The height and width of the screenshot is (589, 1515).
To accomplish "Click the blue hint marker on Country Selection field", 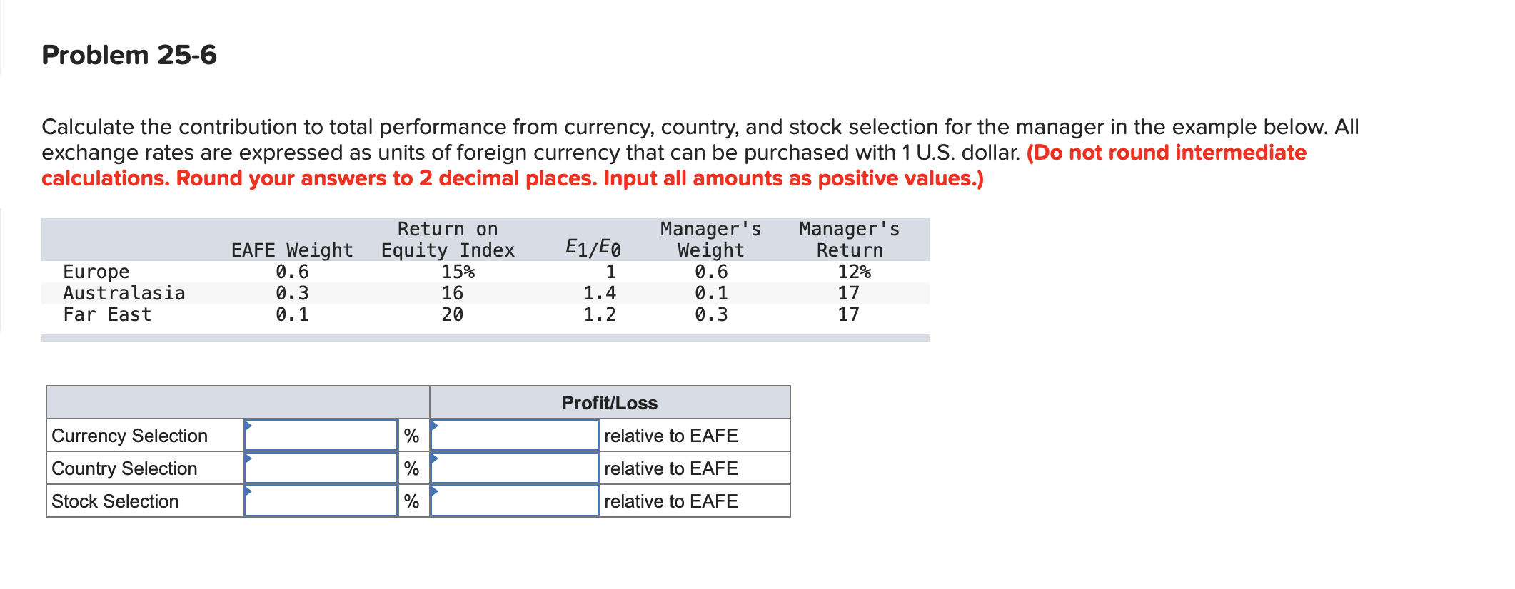I will 248,458.
